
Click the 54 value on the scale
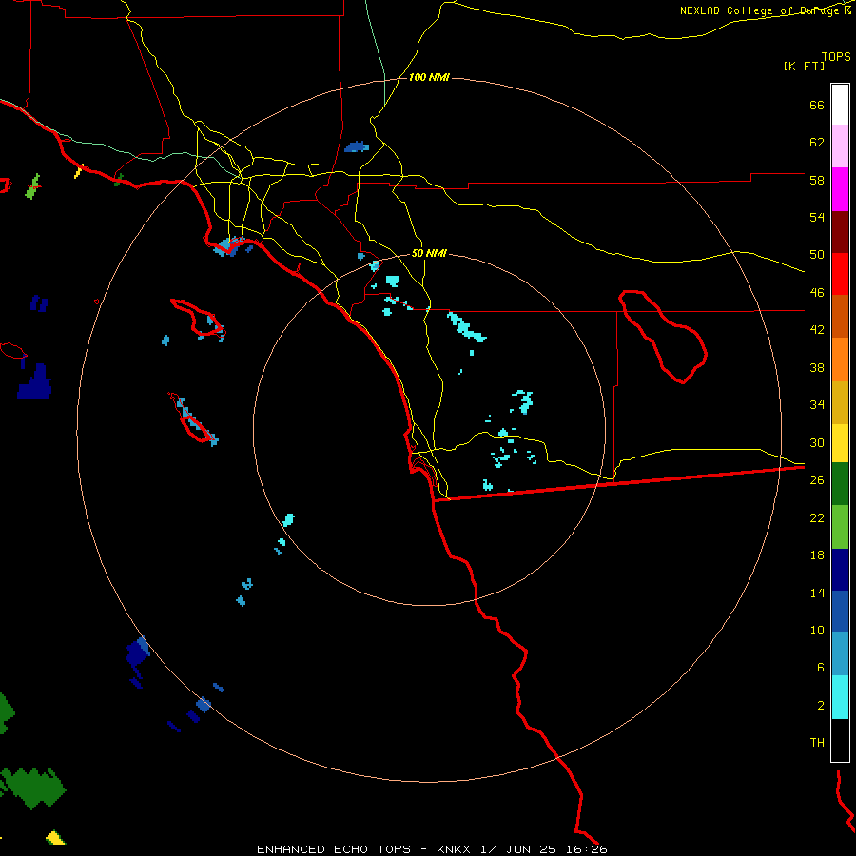[817, 217]
